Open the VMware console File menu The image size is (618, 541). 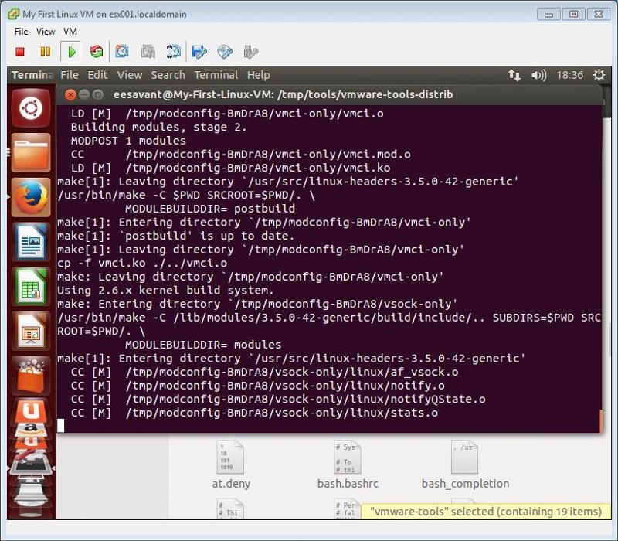point(21,32)
